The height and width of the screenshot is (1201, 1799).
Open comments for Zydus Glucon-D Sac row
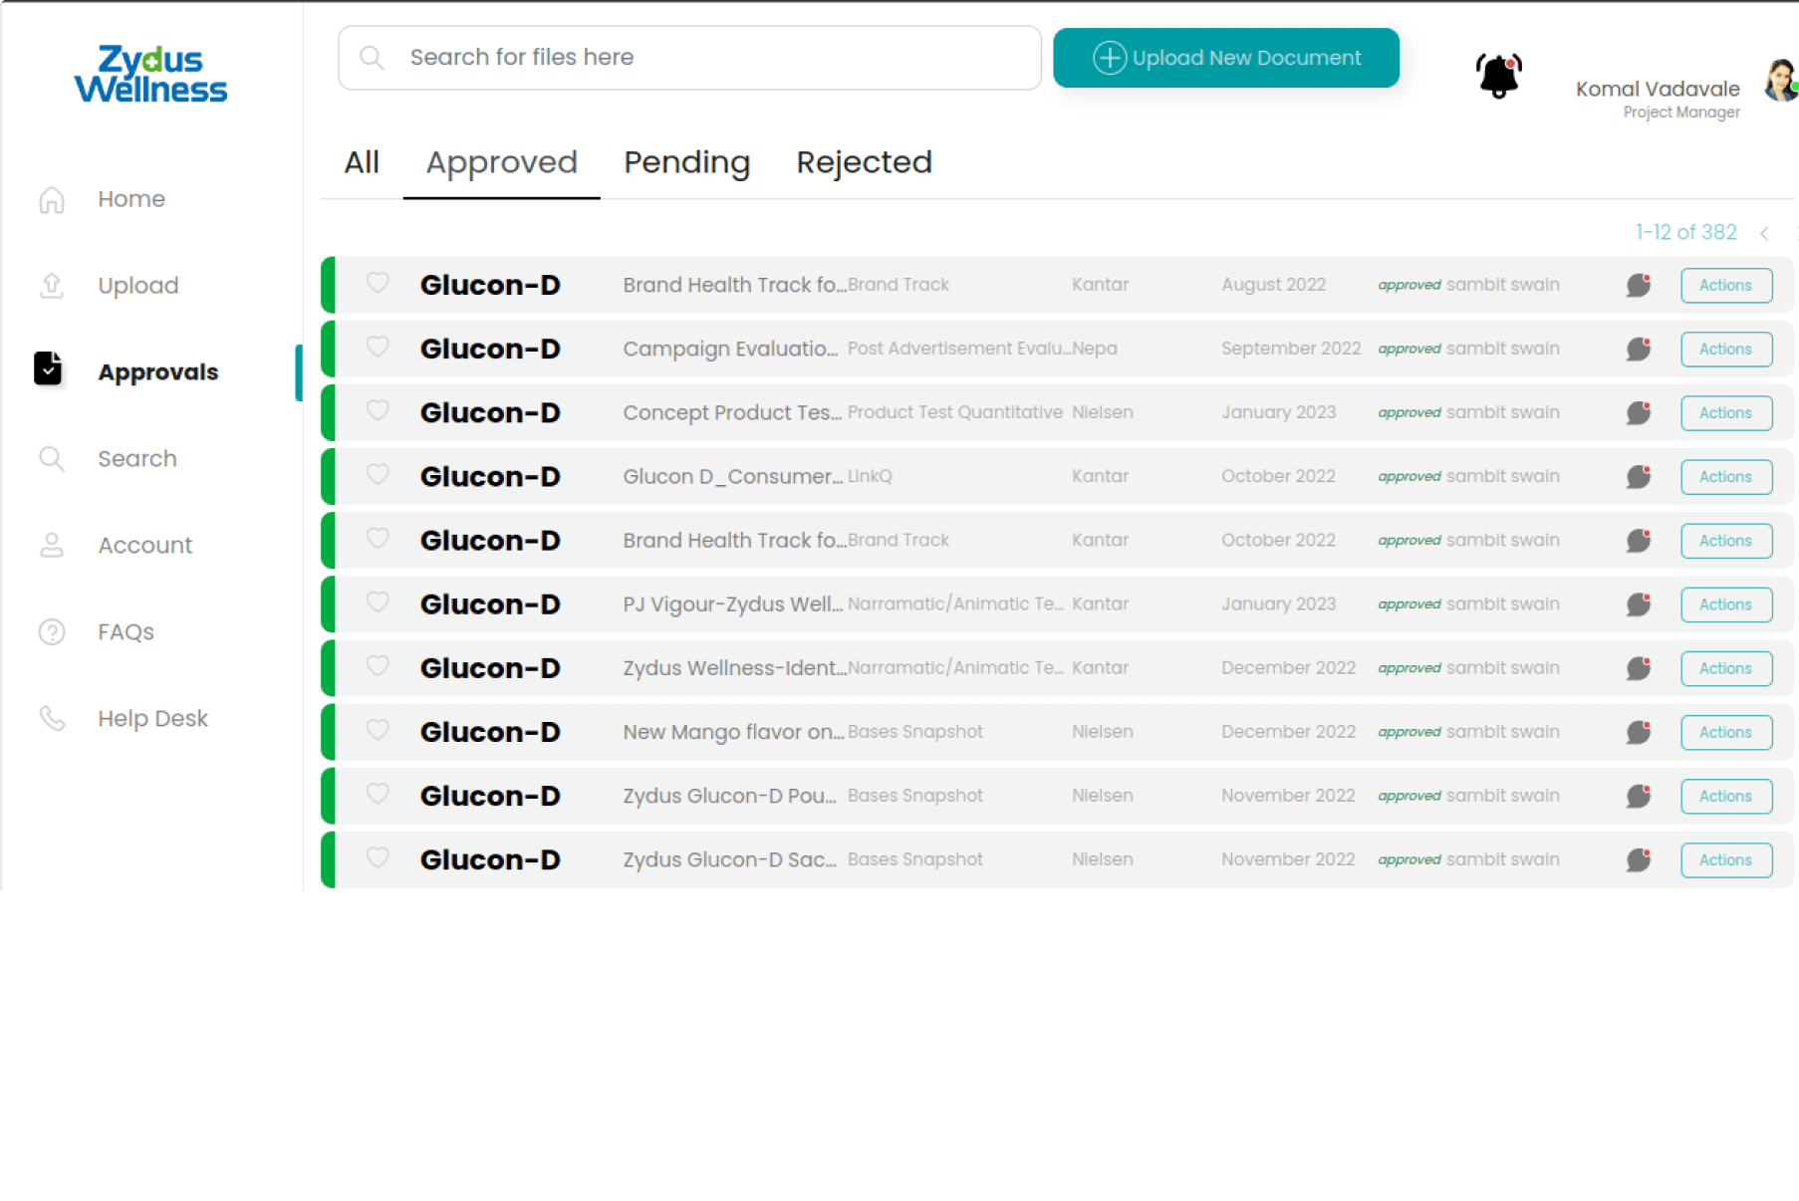click(x=1639, y=859)
